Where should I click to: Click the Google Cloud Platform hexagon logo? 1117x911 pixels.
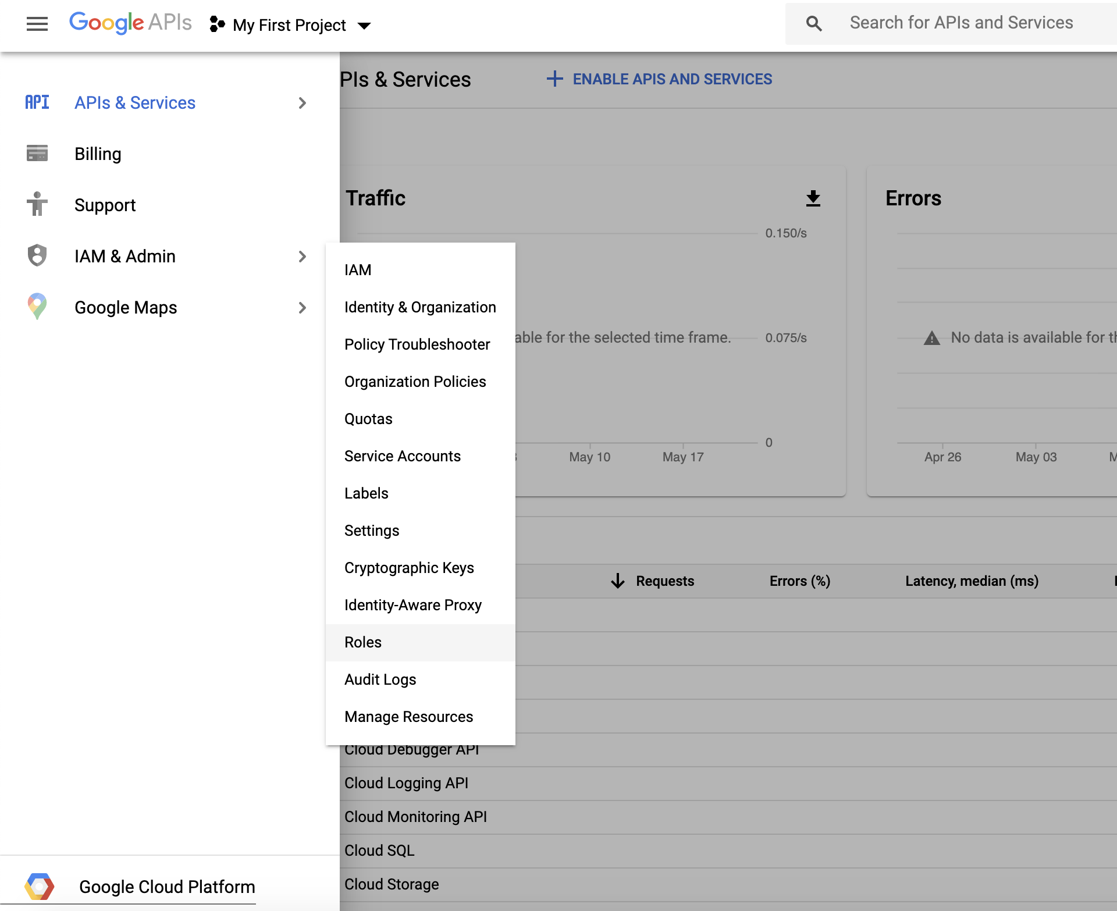pos(40,886)
